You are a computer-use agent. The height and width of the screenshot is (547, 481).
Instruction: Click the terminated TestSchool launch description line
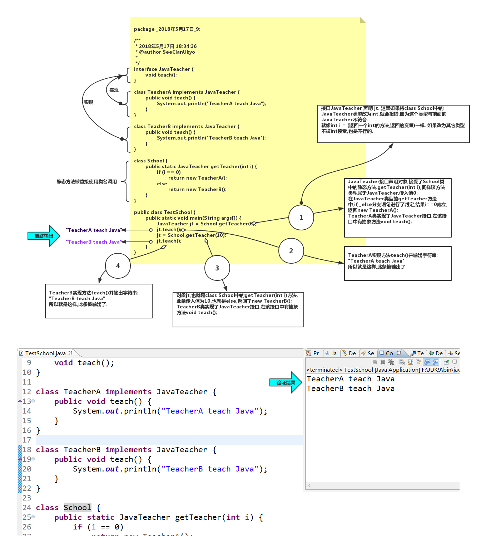coord(383,370)
